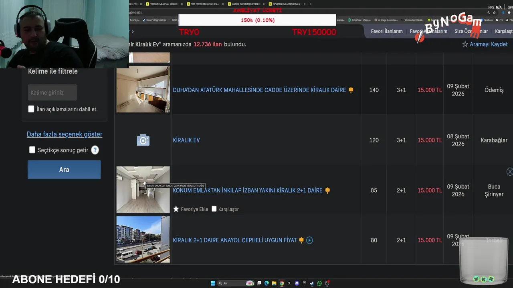Click the Buca Şirinyer location cell
Image resolution: width=513 pixels, height=288 pixels.
pyautogui.click(x=494, y=190)
